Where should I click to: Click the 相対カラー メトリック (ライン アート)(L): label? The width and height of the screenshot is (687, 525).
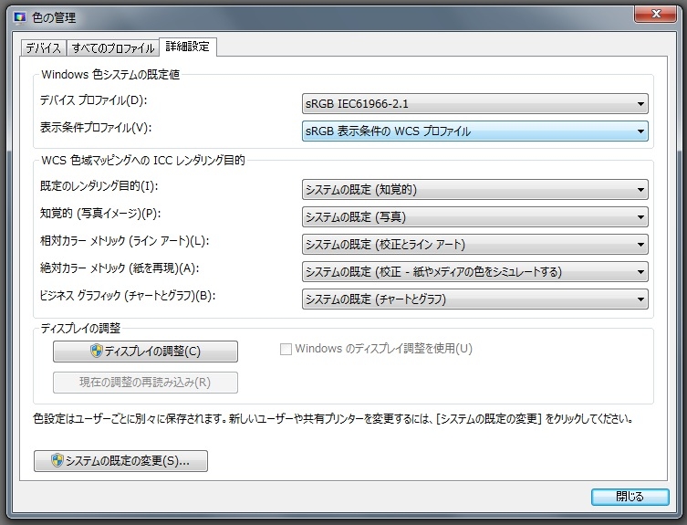click(x=125, y=241)
